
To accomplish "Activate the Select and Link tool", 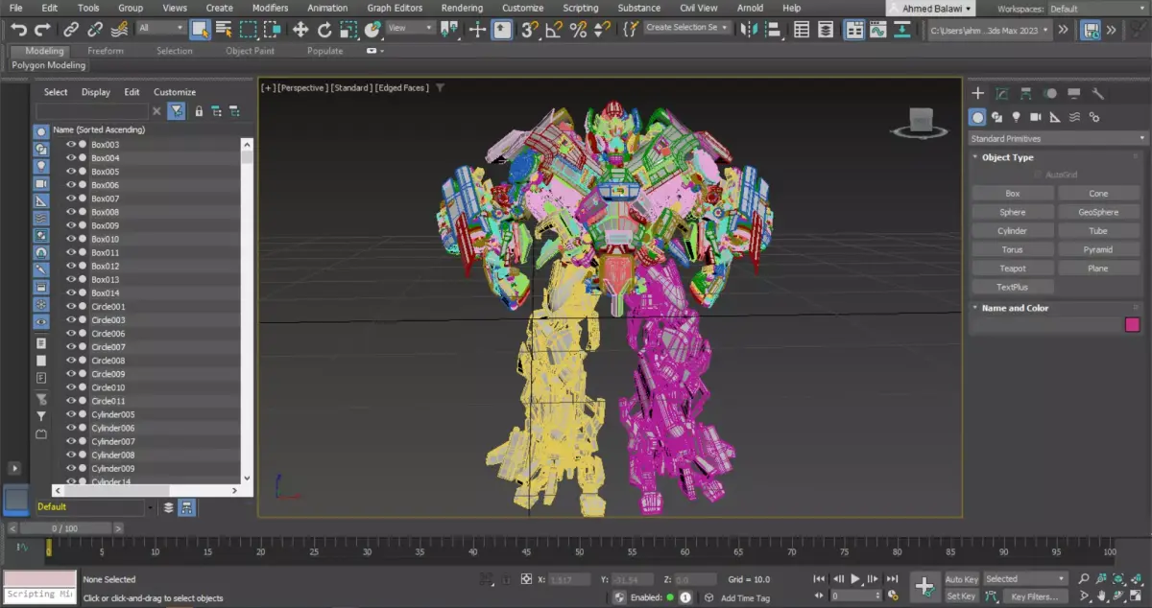I will [x=72, y=29].
